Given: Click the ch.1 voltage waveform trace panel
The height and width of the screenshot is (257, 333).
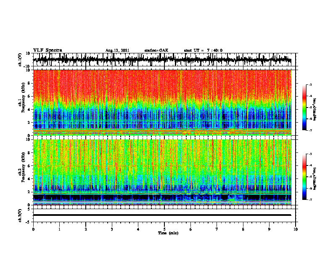Looking at the screenshot, I should [164, 60].
